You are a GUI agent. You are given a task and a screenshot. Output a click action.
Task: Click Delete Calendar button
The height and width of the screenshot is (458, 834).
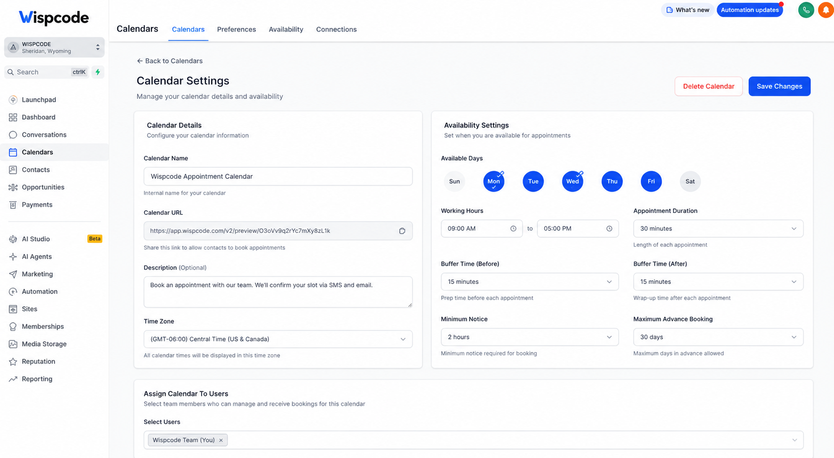[708, 86]
